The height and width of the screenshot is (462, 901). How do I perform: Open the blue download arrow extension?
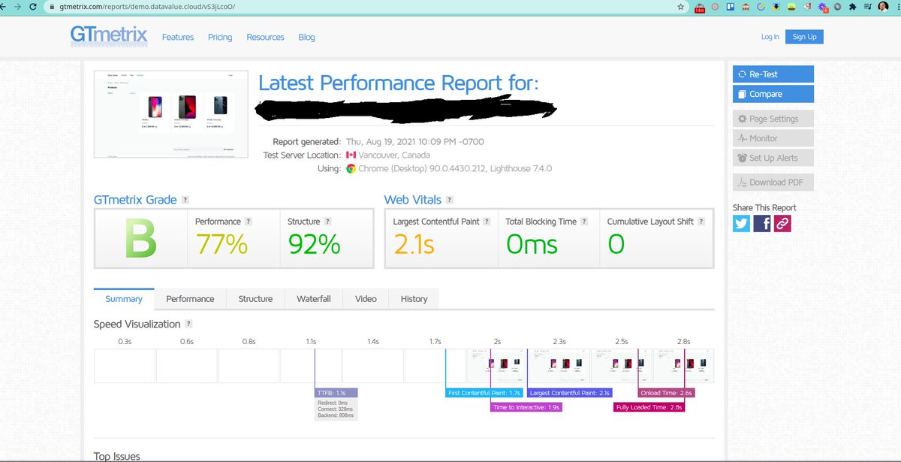[776, 7]
